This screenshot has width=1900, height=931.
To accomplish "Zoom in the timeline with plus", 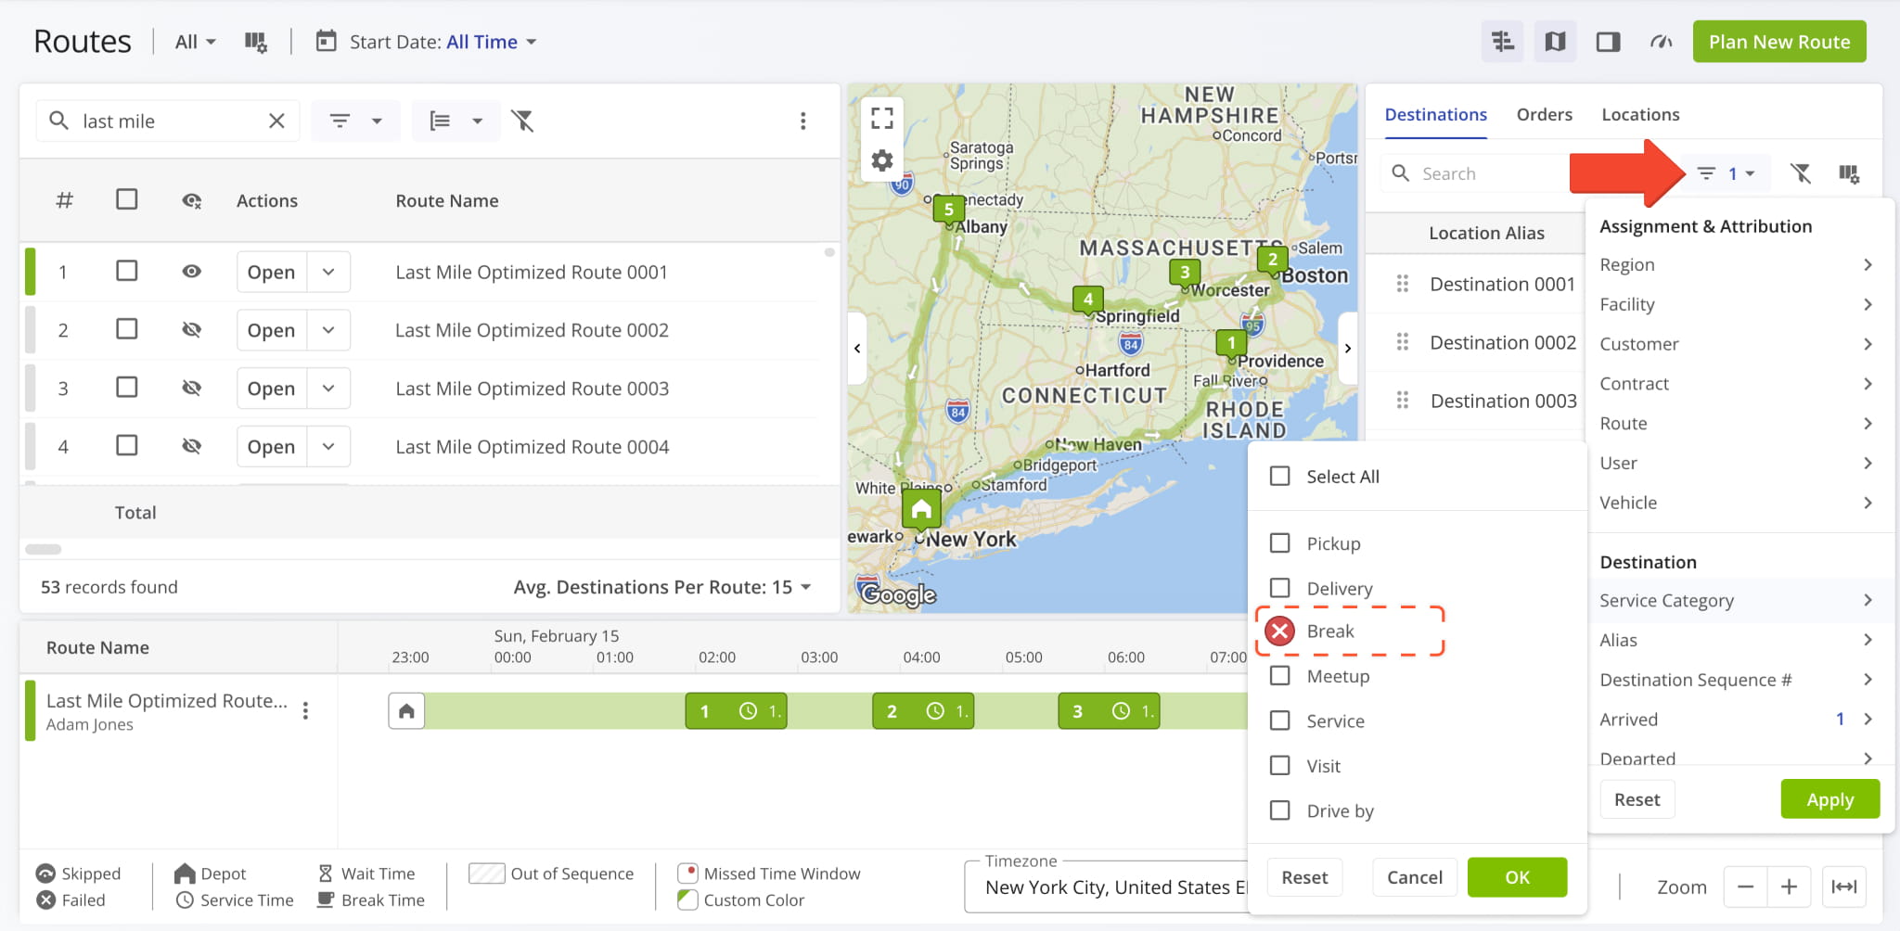I will pos(1789,887).
